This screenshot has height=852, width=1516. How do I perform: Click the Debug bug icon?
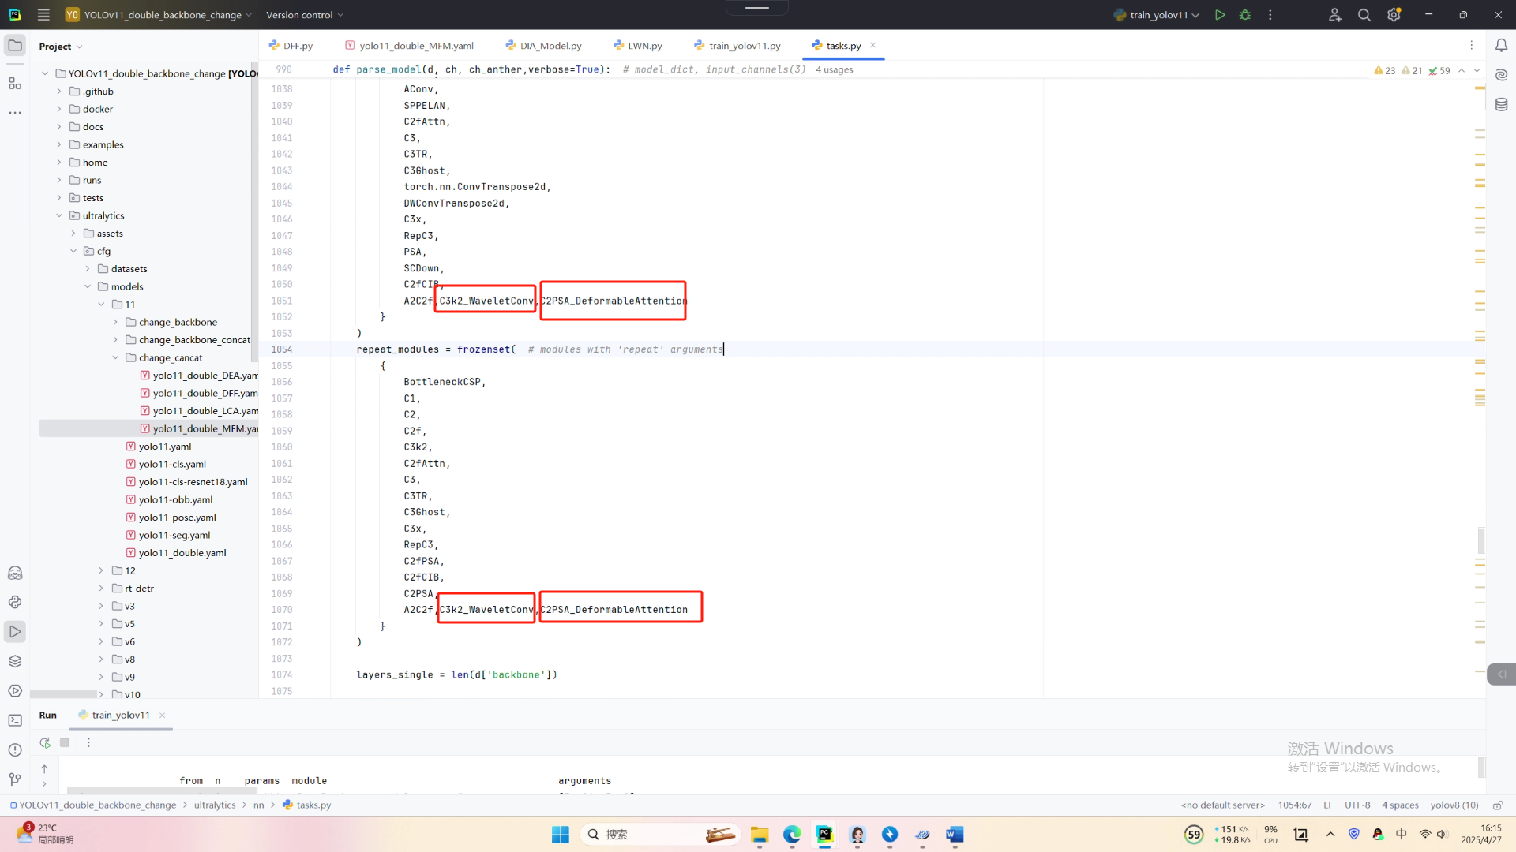pyautogui.click(x=1245, y=15)
